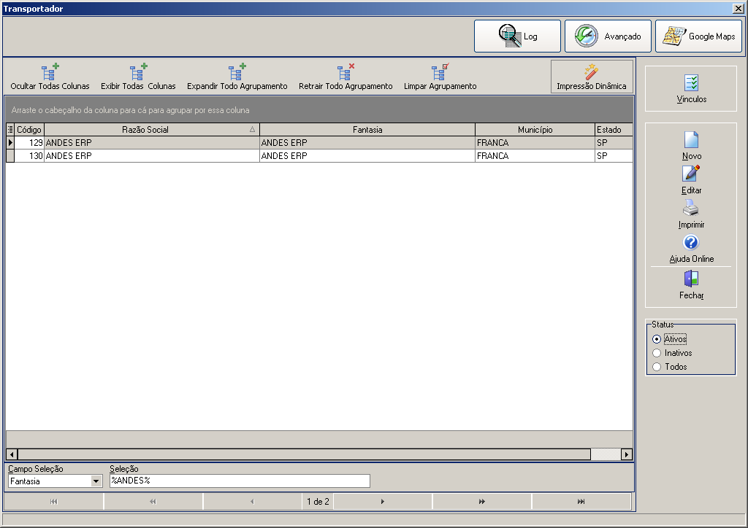Select Todos status radio button
The height and width of the screenshot is (528, 748).
pyautogui.click(x=657, y=367)
